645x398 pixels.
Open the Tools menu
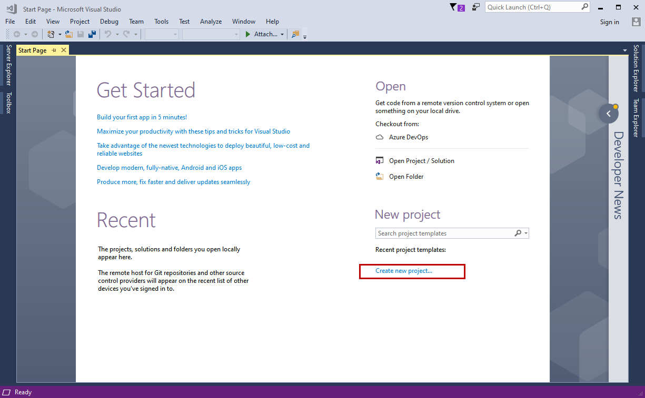pyautogui.click(x=161, y=22)
